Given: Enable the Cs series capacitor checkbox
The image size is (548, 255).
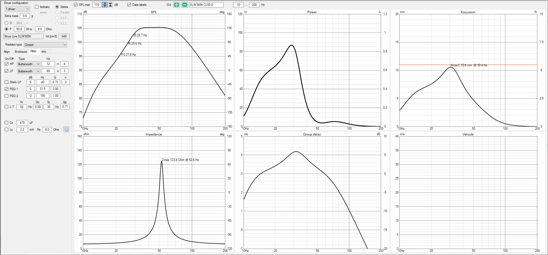Looking at the screenshot, I should (7, 123).
